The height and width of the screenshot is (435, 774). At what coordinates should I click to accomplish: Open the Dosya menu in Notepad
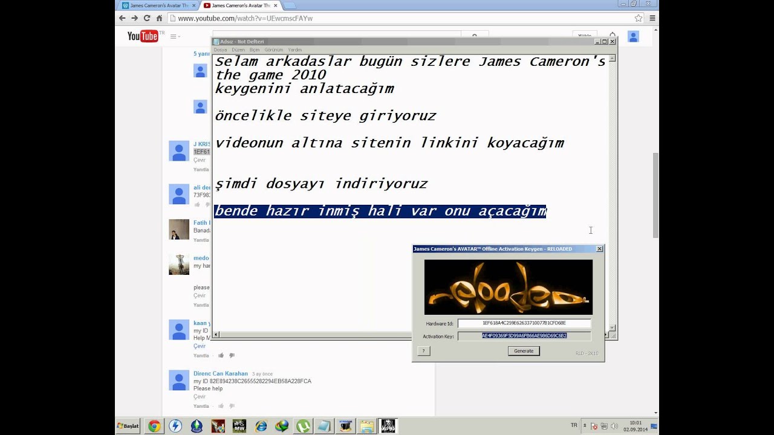pos(220,50)
